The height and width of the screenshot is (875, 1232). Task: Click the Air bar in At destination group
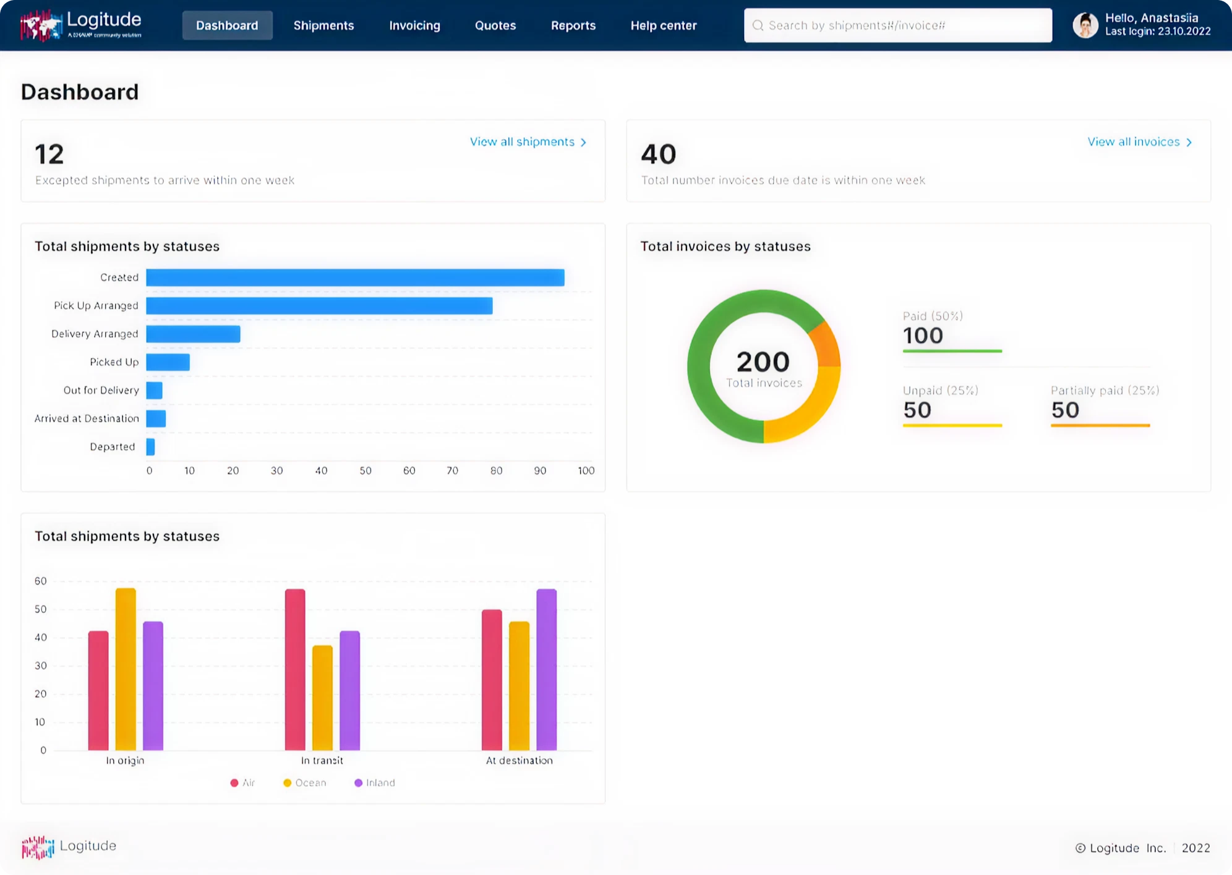(x=492, y=680)
